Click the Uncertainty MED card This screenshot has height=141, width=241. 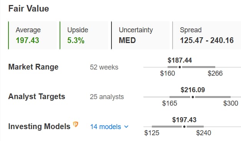pyautogui.click(x=140, y=35)
